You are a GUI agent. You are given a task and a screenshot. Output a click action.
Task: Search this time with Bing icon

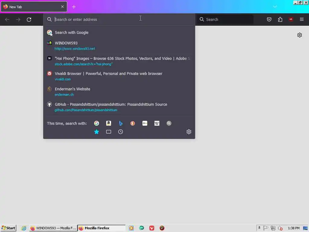click(121, 123)
